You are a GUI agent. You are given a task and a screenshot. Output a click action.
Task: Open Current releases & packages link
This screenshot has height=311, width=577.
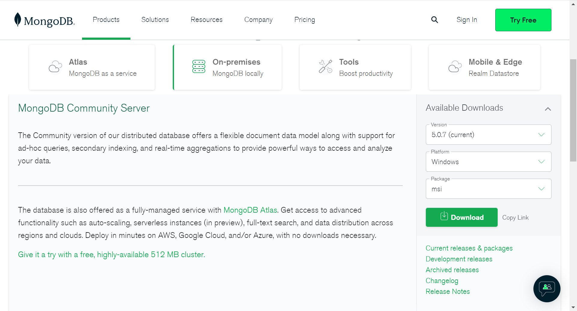click(469, 248)
